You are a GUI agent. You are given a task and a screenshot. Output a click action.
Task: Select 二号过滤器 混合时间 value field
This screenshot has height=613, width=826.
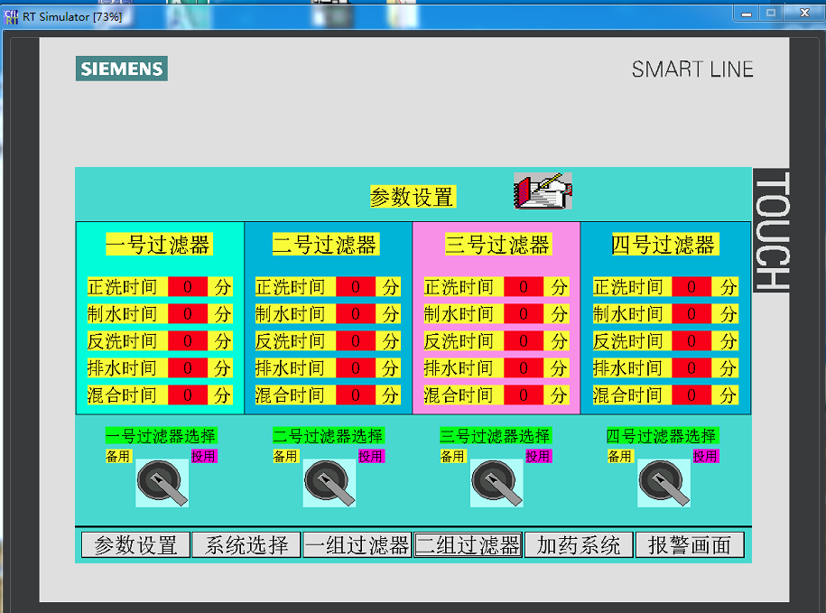click(x=356, y=395)
